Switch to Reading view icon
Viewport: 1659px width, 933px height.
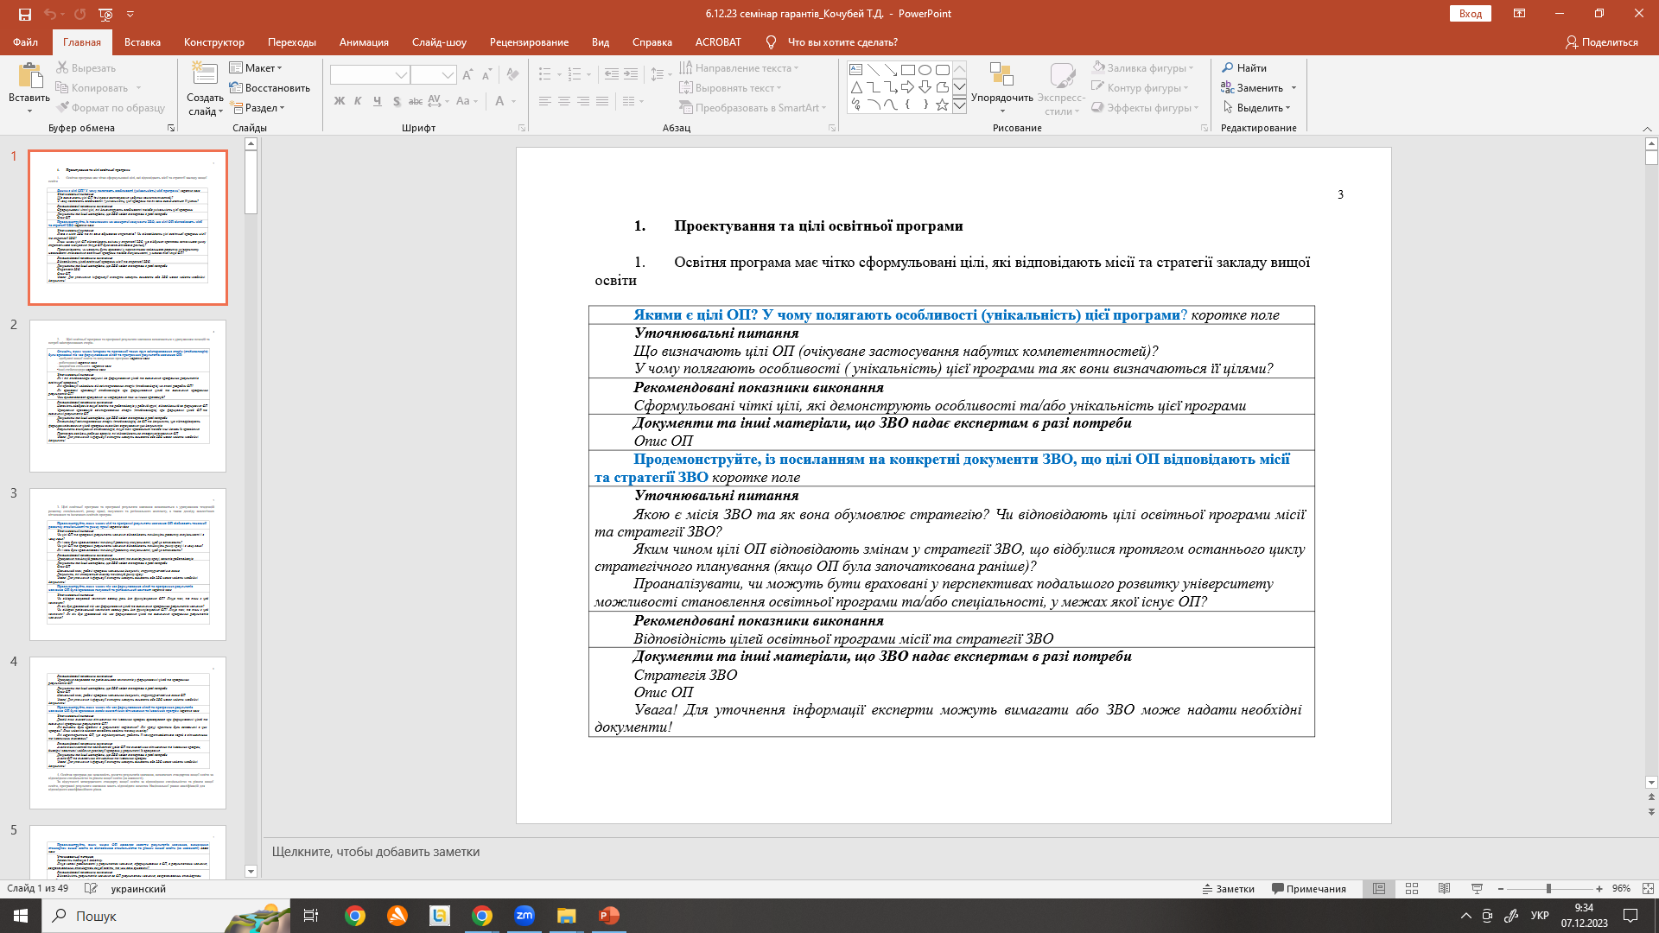point(1444,889)
